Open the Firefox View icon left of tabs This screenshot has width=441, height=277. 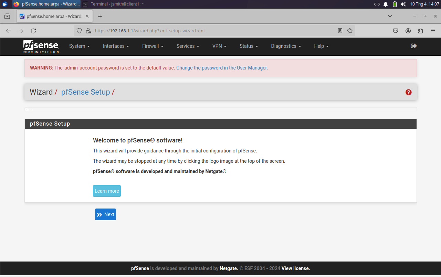coord(7,16)
